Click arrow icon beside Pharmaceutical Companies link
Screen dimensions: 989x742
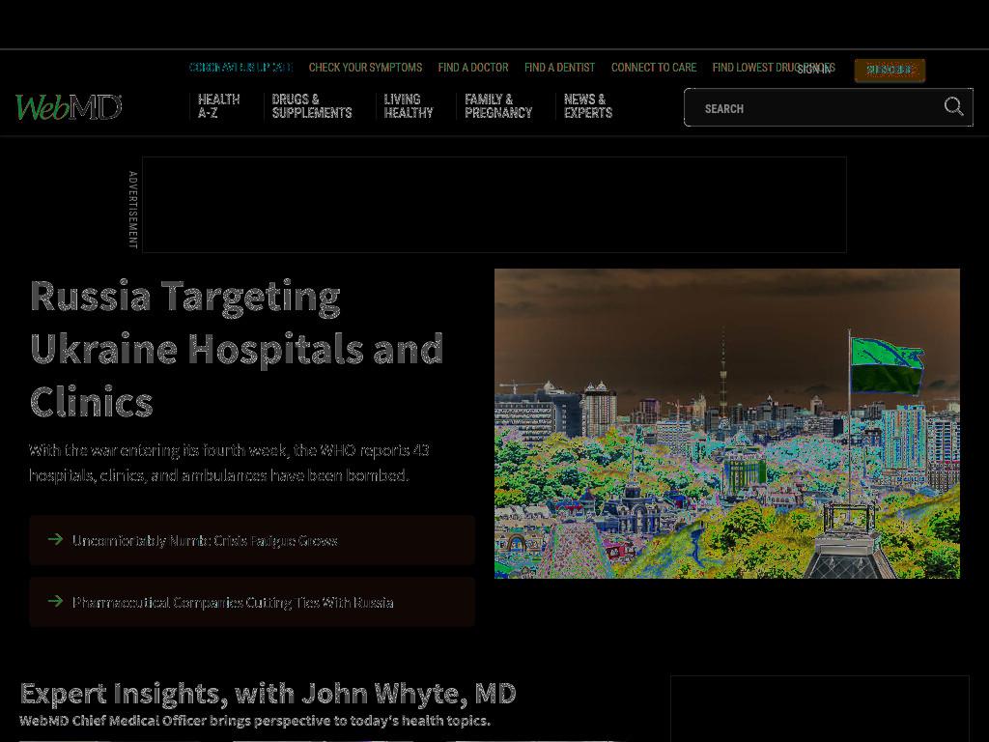pyautogui.click(x=55, y=601)
